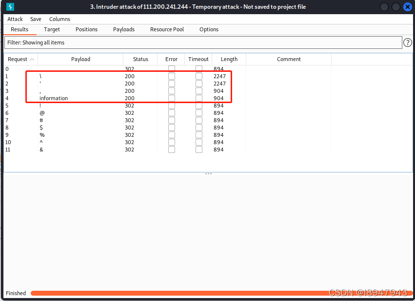Viewport: 415px width, 301px height.
Task: Click the Finished attack progress bar
Action: (221, 293)
